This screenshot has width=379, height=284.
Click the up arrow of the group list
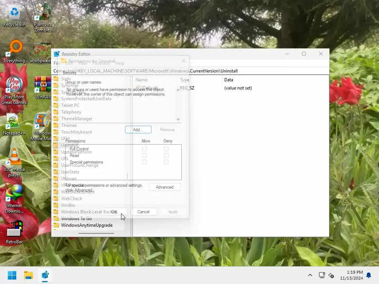click(x=178, y=90)
